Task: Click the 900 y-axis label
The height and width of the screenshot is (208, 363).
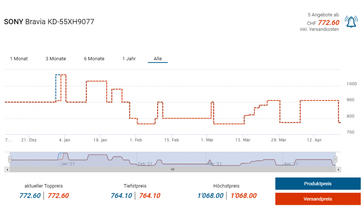Action: click(351, 100)
